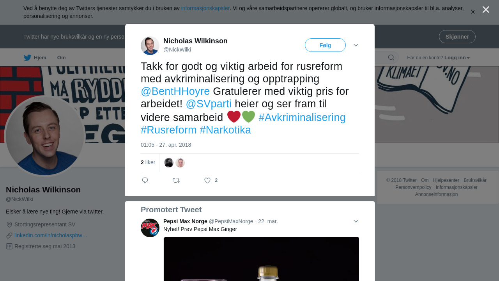The image size is (499, 281).
Task: Click the reply speech bubble icon
Action: click(x=145, y=180)
